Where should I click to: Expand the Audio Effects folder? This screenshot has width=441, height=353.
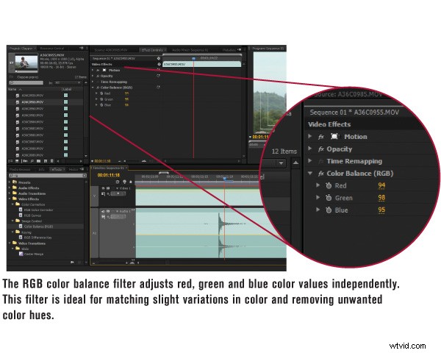point(10,188)
